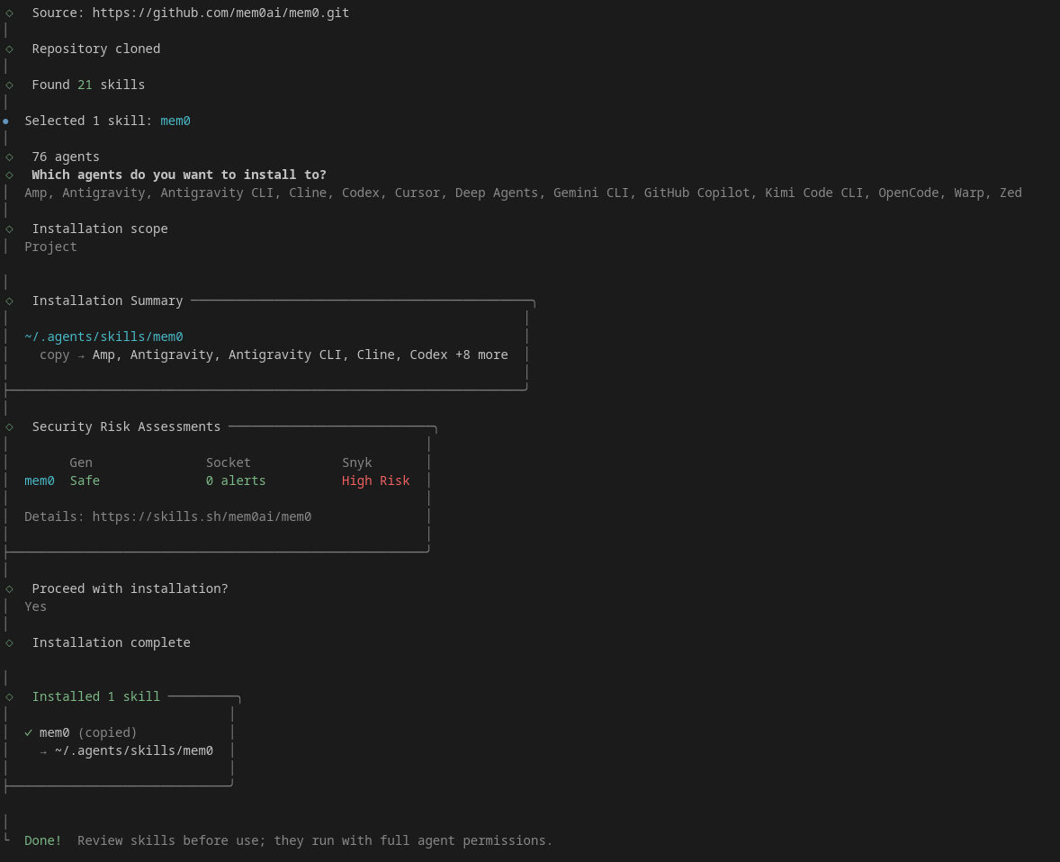The image size is (1060, 862).
Task: Click the 'Installation scope' heading
Action: point(100,229)
